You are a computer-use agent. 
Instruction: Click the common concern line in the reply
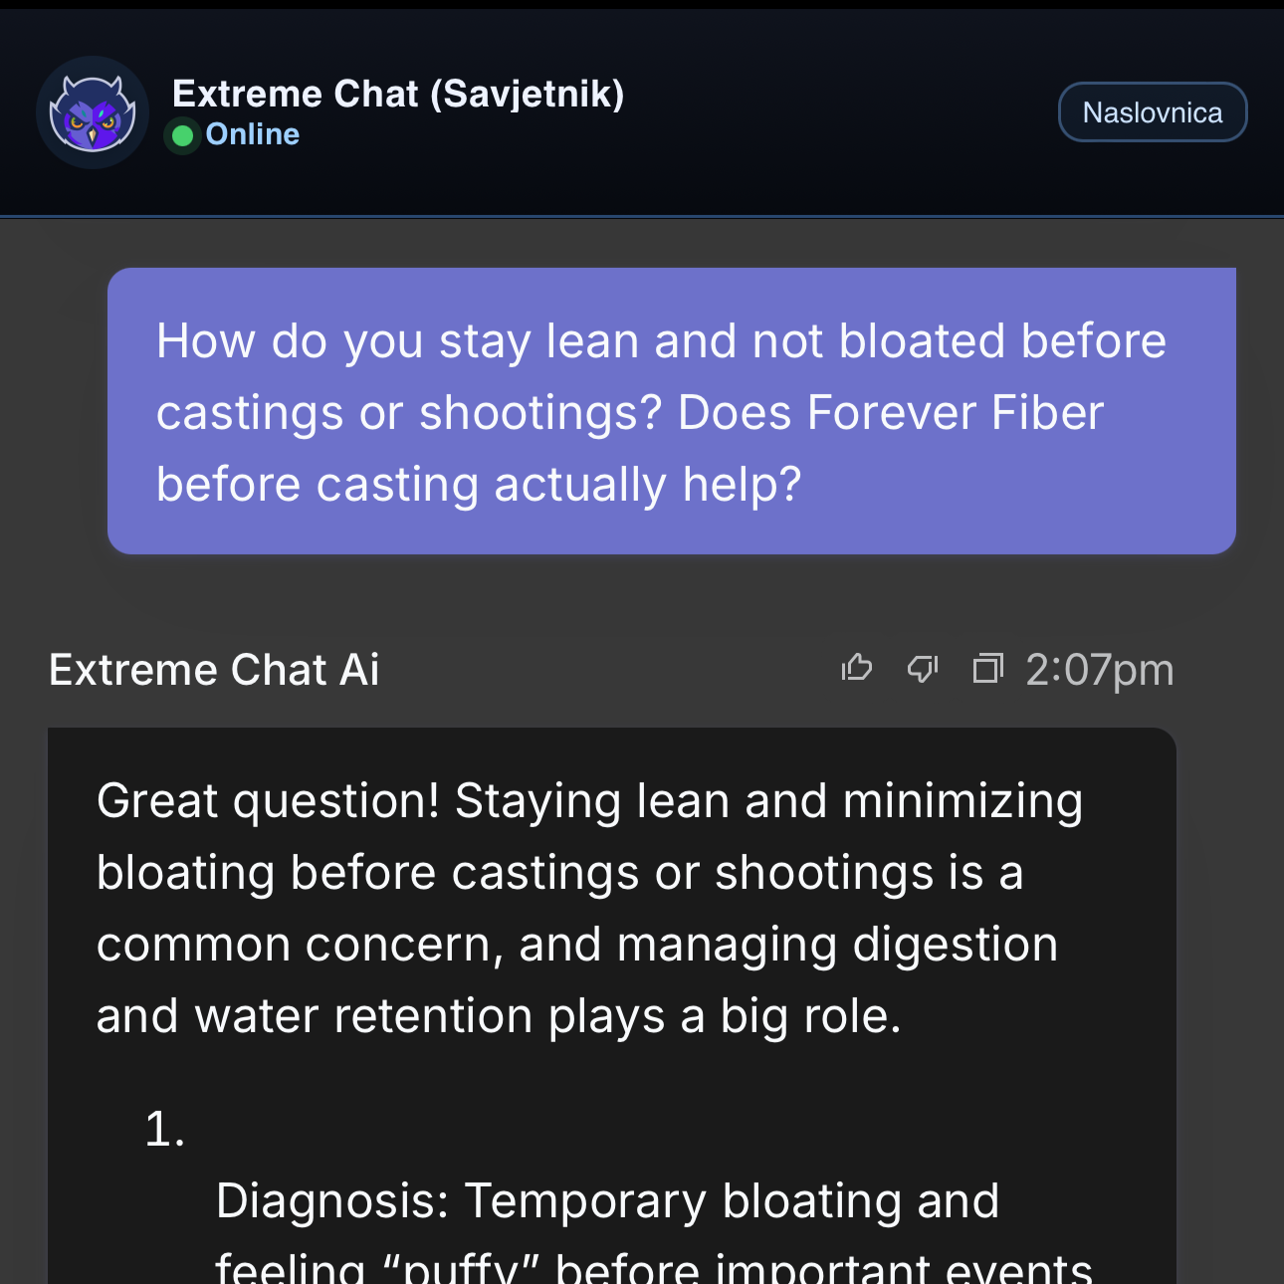coord(576,945)
